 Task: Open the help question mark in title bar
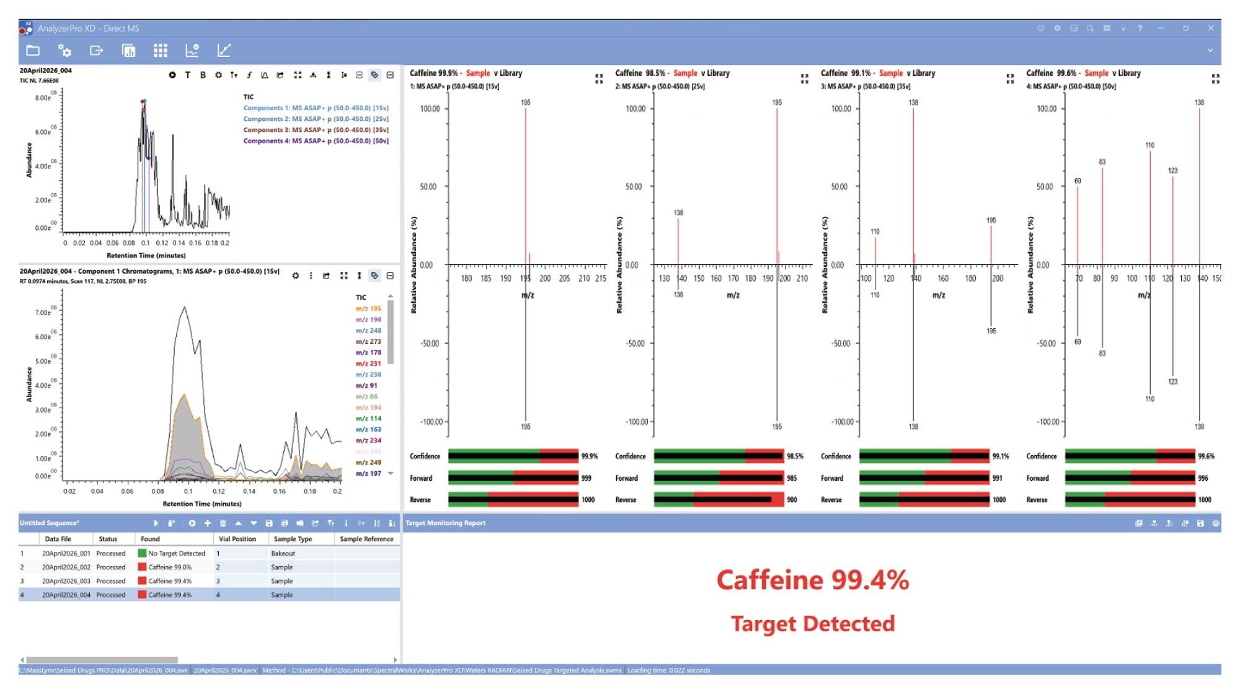pos(1140,28)
